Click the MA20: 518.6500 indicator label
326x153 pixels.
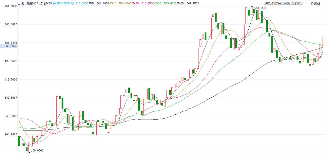pyautogui.click(x=143, y=3)
